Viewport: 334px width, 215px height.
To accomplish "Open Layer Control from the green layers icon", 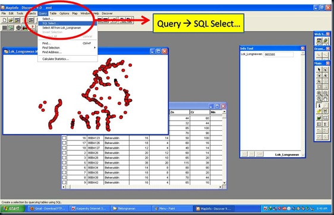I will tap(319, 118).
